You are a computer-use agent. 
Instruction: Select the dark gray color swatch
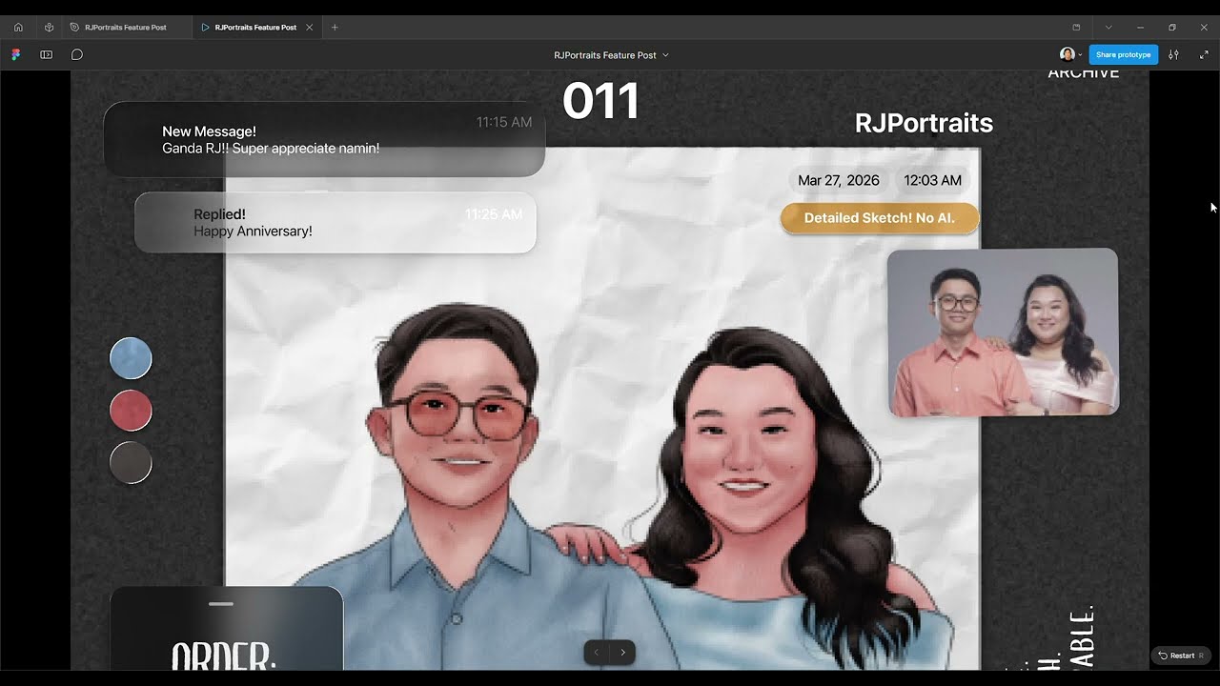(x=131, y=463)
